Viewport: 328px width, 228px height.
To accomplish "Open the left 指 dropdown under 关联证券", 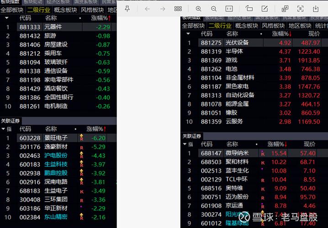I will tap(7, 129).
